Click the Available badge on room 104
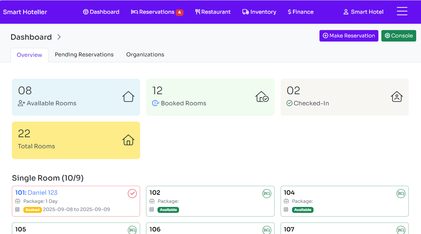421x234 pixels. click(x=302, y=210)
